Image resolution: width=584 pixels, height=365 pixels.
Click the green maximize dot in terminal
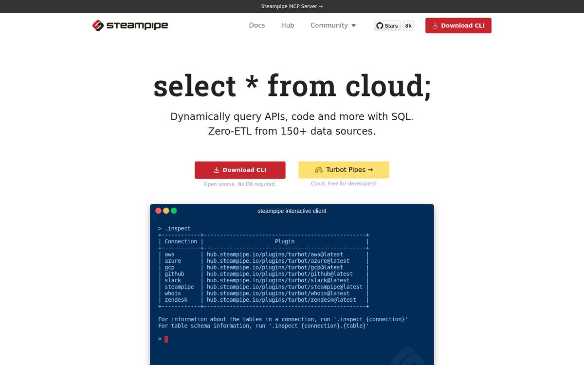(174, 211)
